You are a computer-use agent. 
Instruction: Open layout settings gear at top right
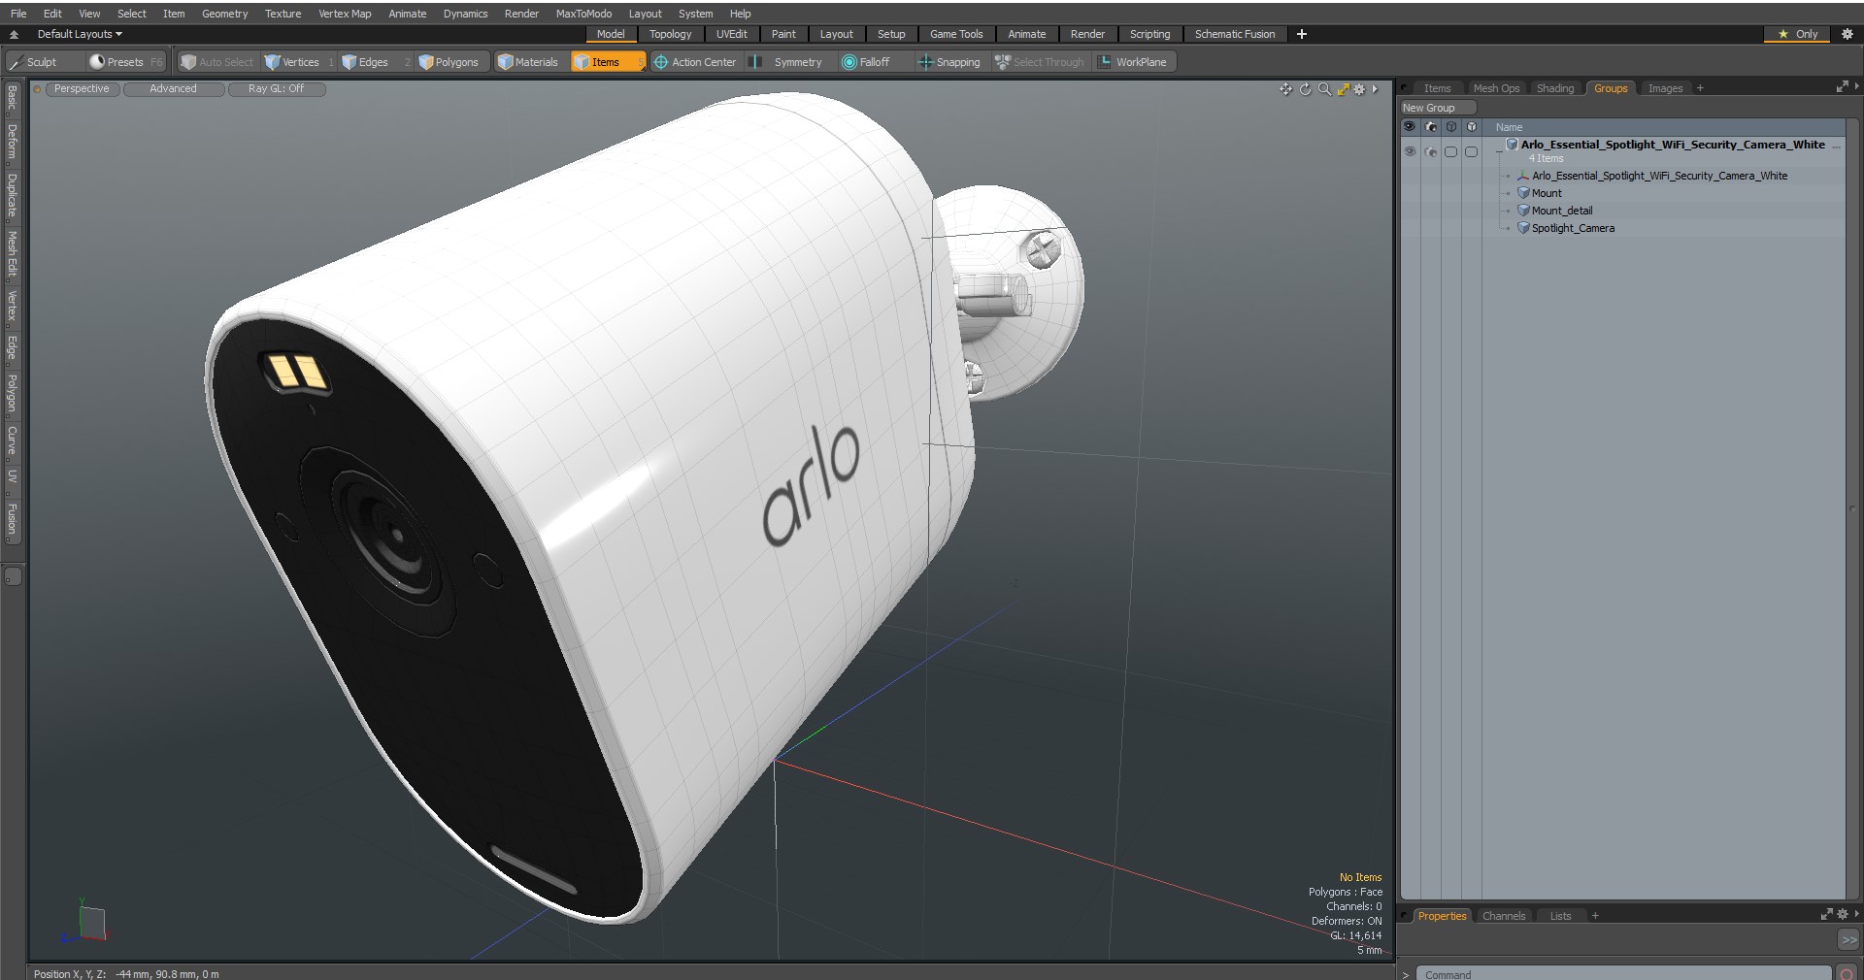click(x=1847, y=34)
